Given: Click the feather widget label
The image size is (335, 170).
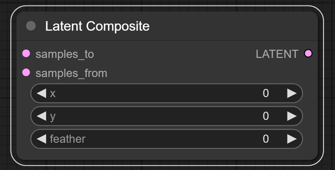Looking at the screenshot, I should coord(68,139).
